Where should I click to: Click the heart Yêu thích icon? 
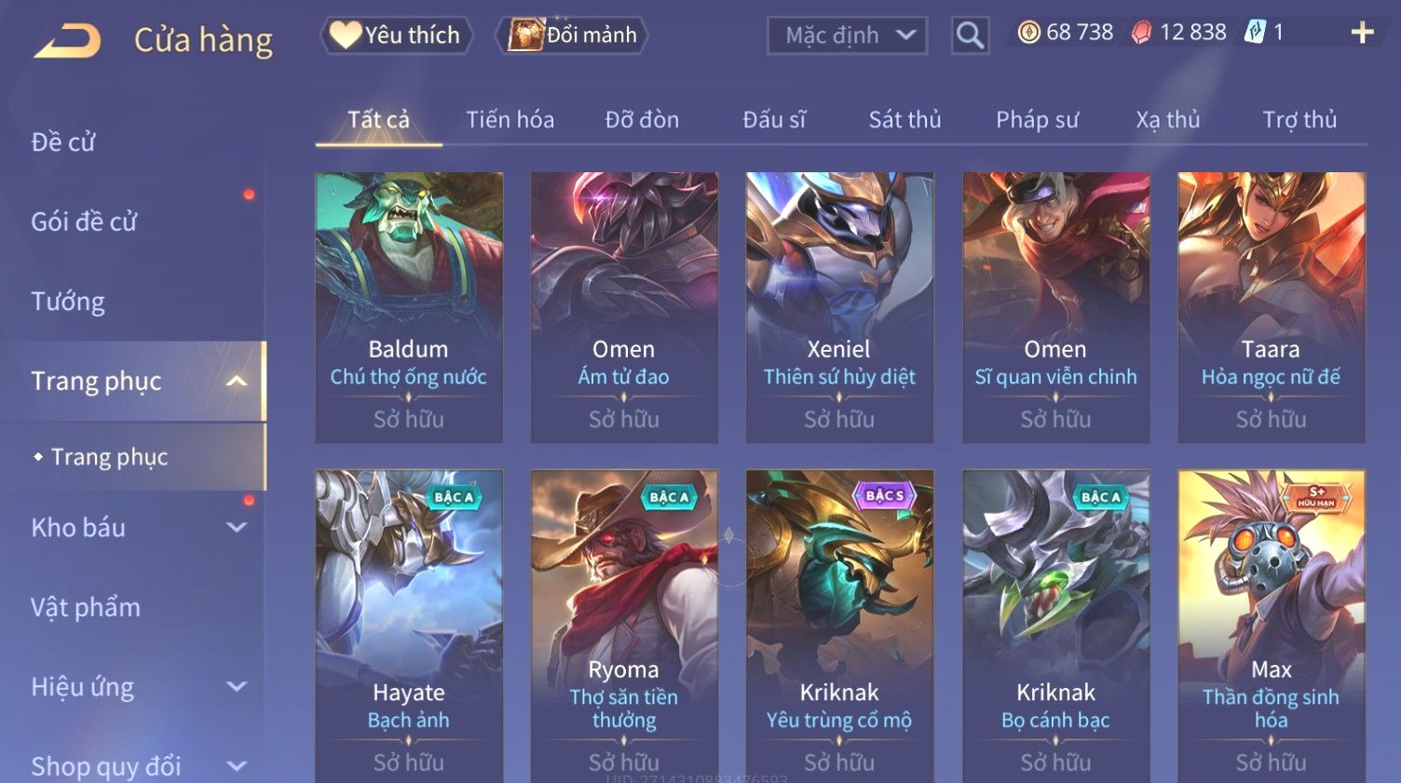[x=345, y=35]
